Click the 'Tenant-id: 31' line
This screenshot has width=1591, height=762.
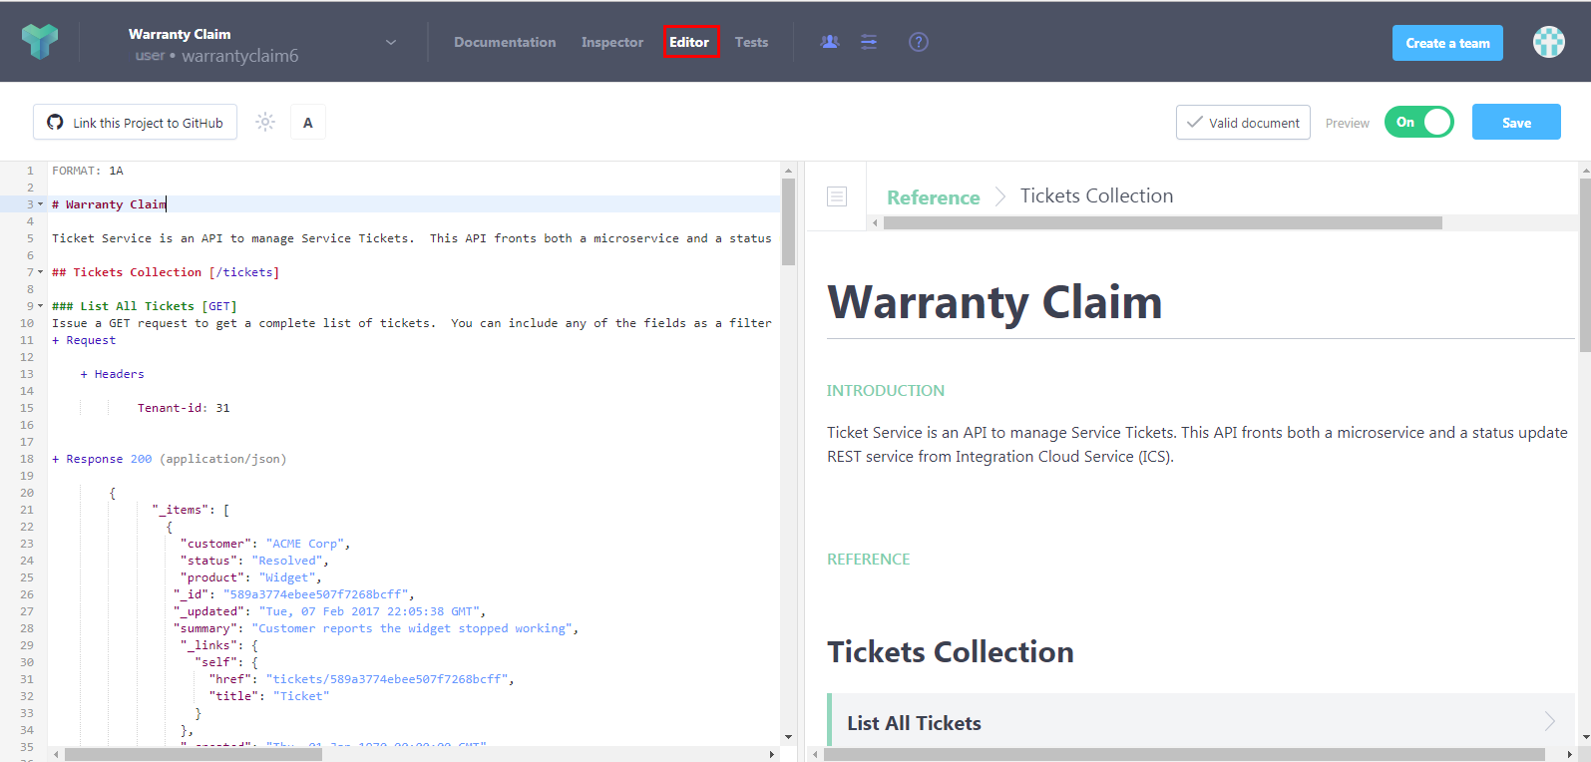pos(184,408)
